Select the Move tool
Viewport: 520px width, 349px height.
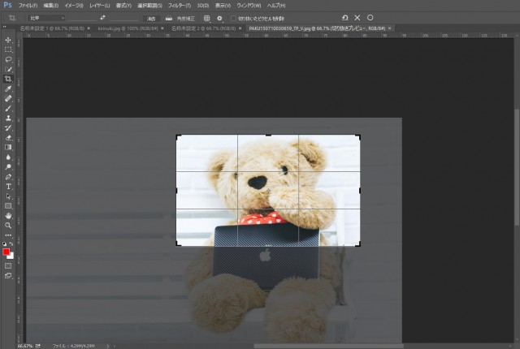[8, 39]
